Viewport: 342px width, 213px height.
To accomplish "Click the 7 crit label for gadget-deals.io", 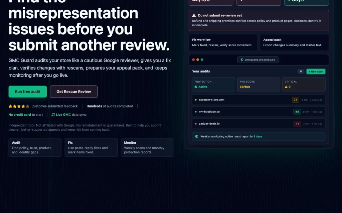I will point(306,124).
